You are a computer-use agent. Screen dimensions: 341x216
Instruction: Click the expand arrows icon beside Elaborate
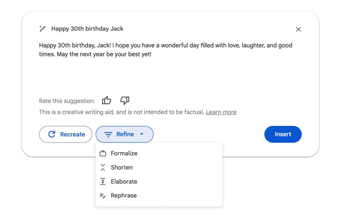pos(103,181)
